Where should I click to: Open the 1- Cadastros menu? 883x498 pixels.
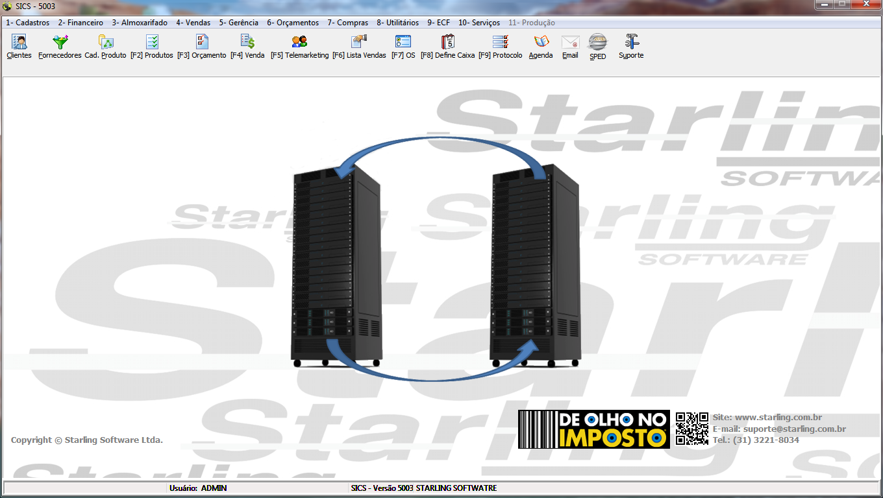pyautogui.click(x=28, y=22)
